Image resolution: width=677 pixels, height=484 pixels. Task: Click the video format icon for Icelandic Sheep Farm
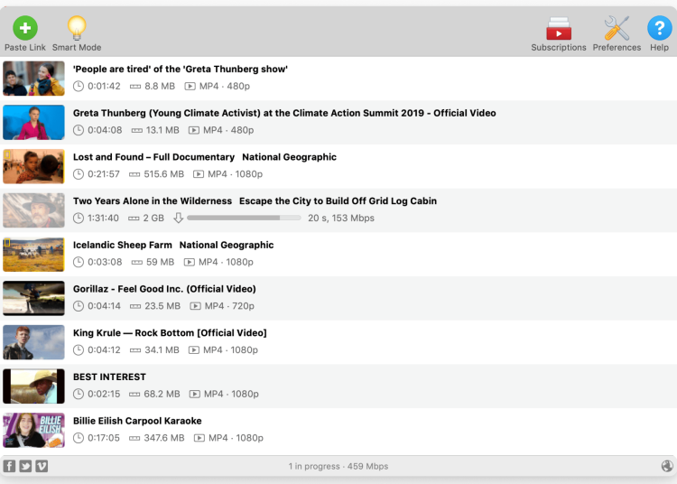[x=190, y=262]
